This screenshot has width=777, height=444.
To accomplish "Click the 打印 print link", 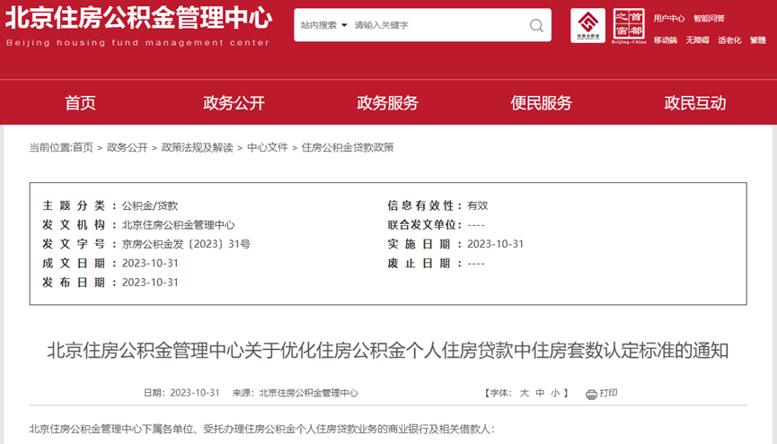I will 608,393.
